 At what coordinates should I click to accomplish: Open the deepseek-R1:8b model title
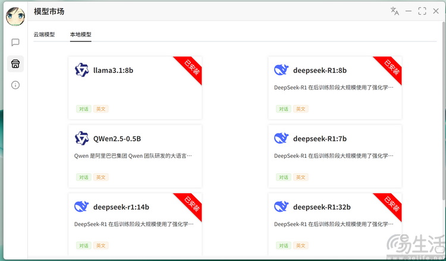(x=320, y=71)
